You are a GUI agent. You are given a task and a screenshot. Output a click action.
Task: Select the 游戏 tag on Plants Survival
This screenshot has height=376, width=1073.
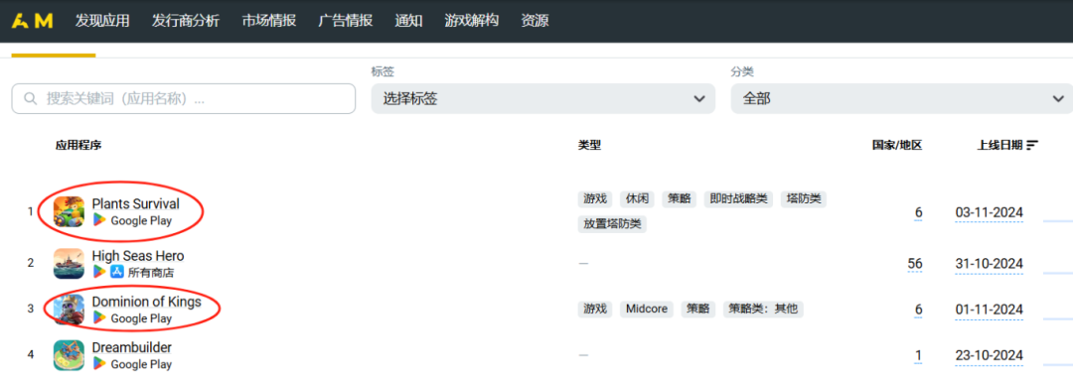[595, 199]
